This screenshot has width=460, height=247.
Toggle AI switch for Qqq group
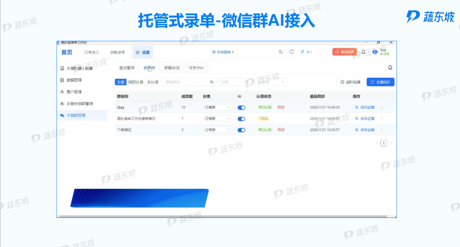(241, 107)
